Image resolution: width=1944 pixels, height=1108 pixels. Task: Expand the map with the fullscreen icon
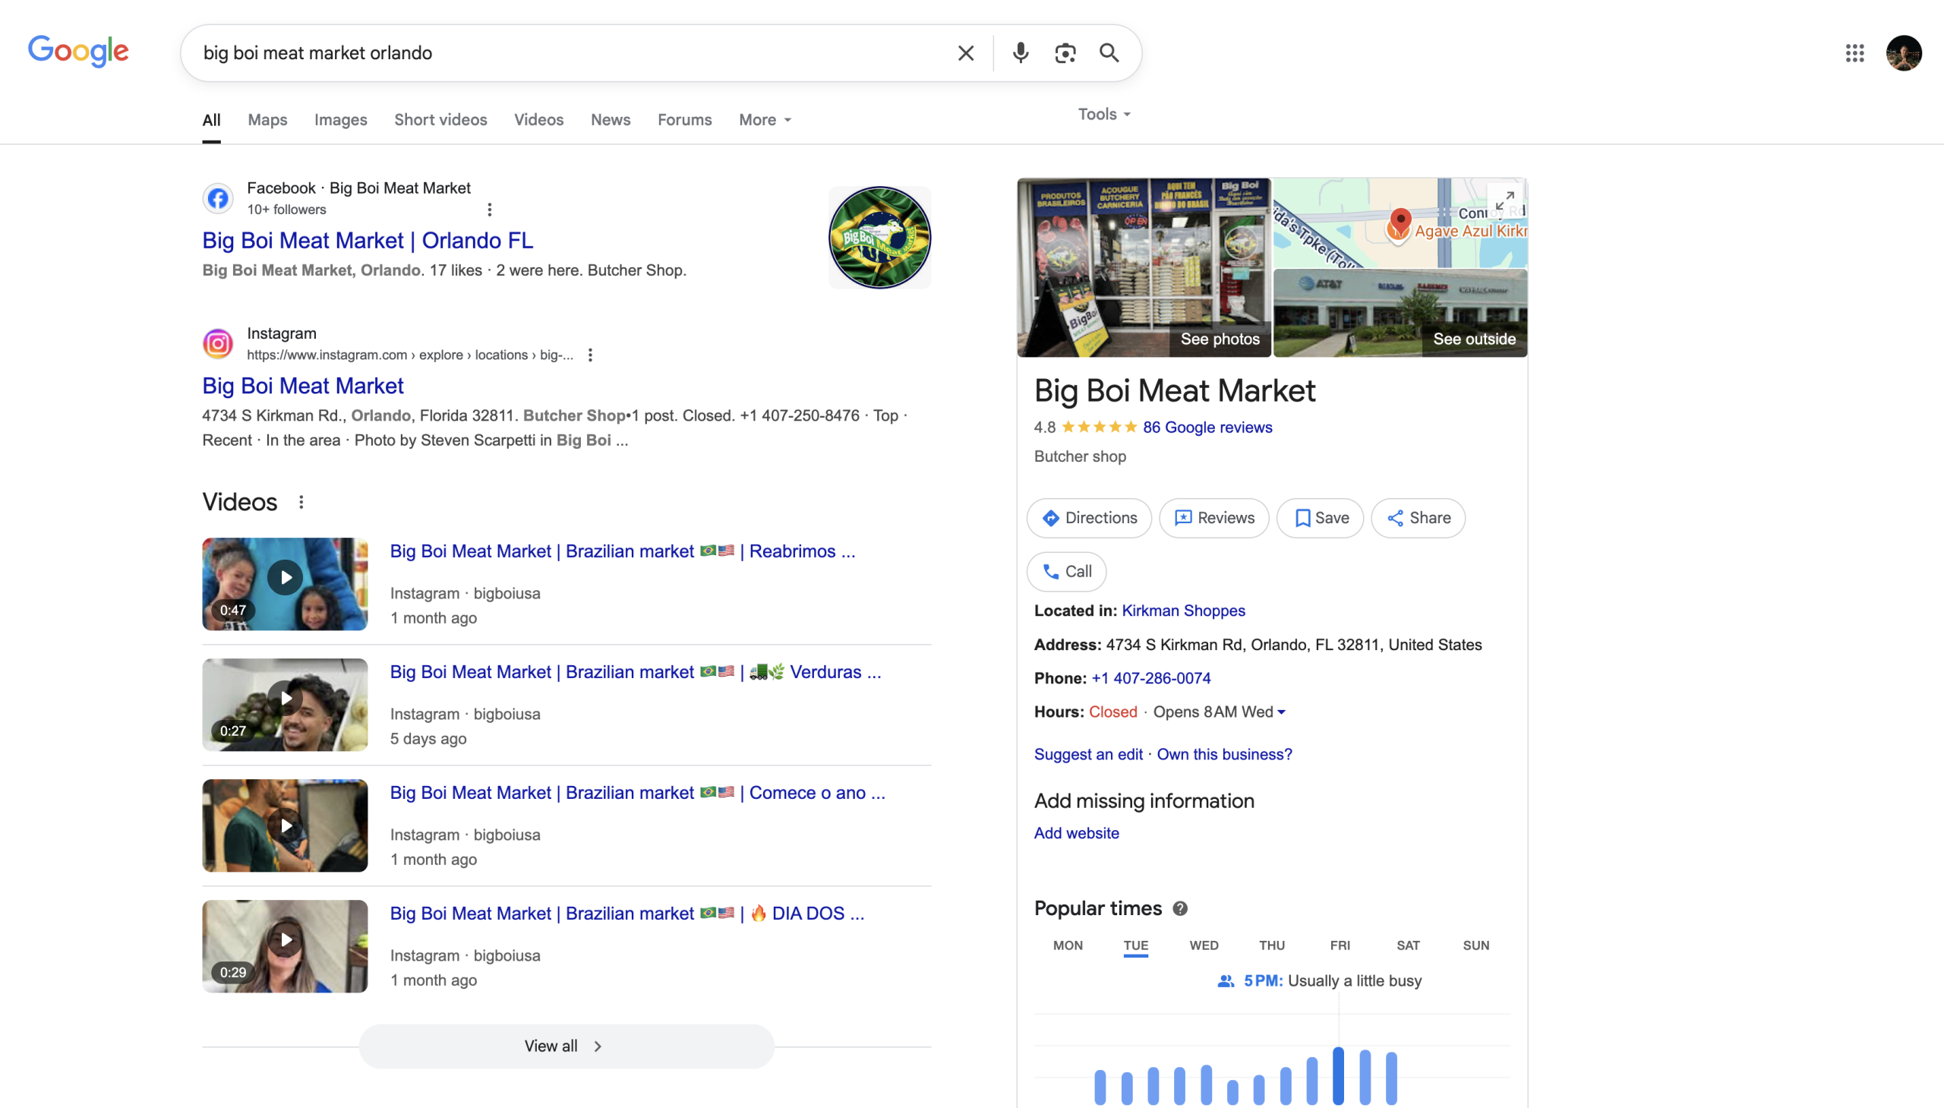(x=1504, y=201)
